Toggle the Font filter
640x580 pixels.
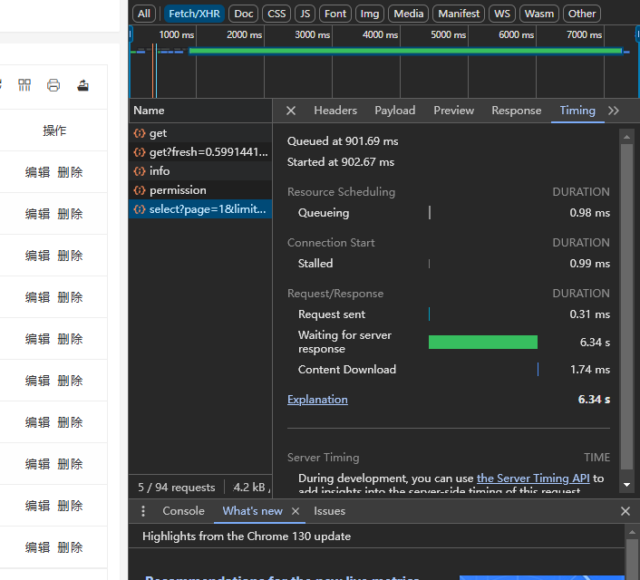click(335, 14)
